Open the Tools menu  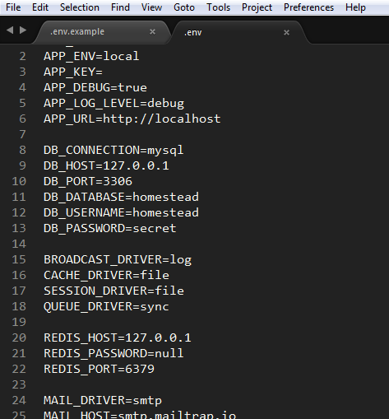(x=218, y=7)
